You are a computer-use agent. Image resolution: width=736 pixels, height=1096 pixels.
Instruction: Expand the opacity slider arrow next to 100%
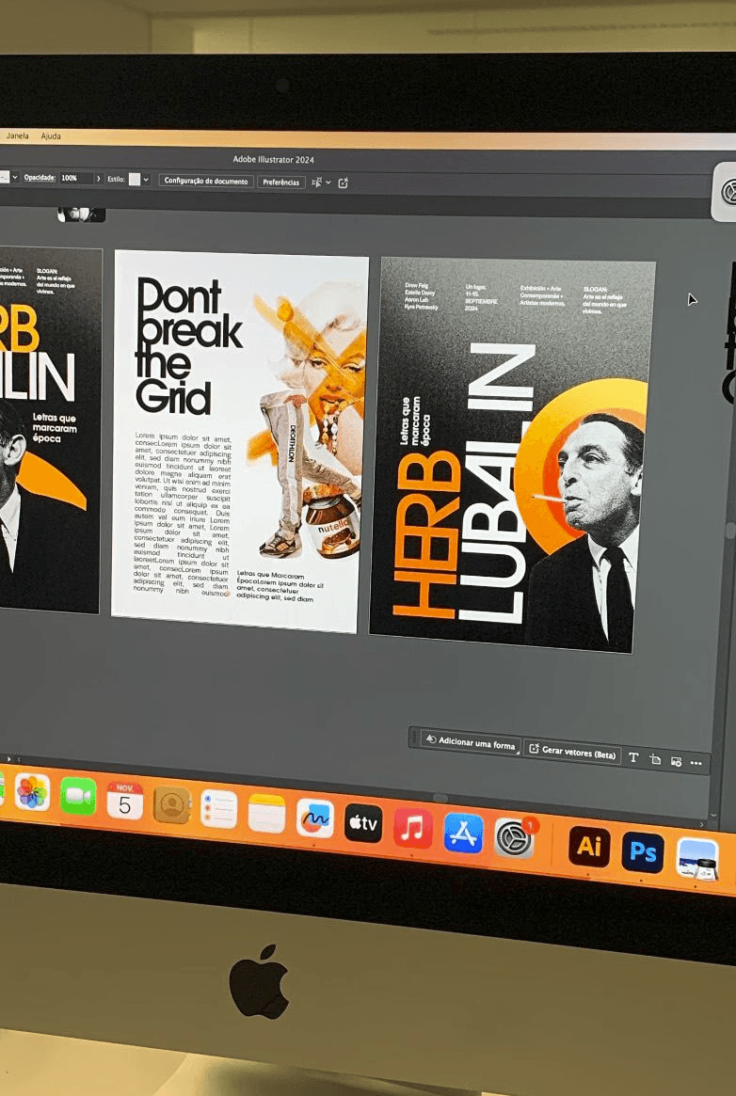[99, 179]
